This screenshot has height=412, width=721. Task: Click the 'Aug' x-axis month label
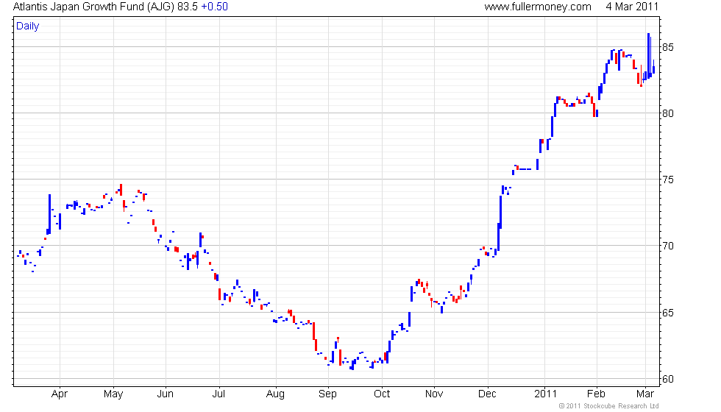click(275, 394)
